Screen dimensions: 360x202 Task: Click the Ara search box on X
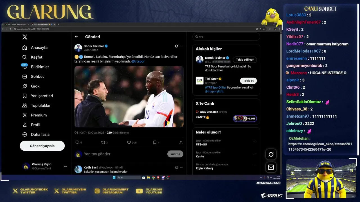click(x=226, y=37)
